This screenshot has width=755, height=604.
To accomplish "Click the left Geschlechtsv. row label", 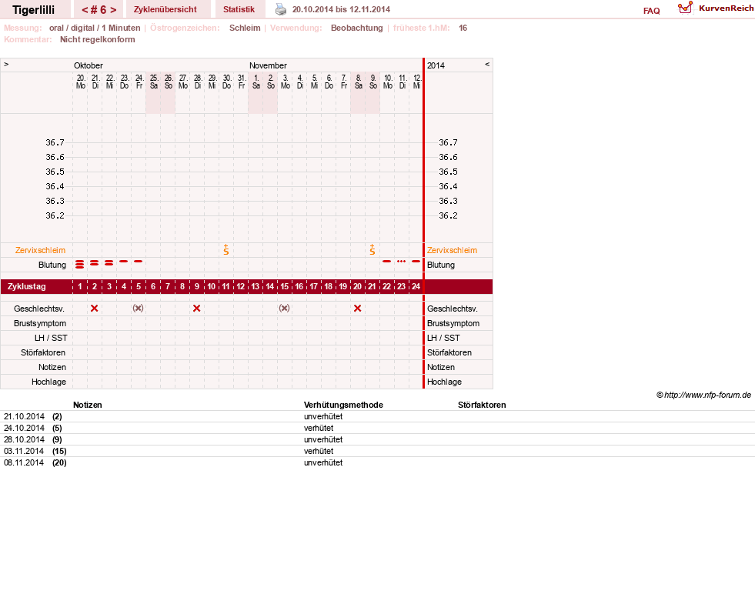I will [x=39, y=309].
